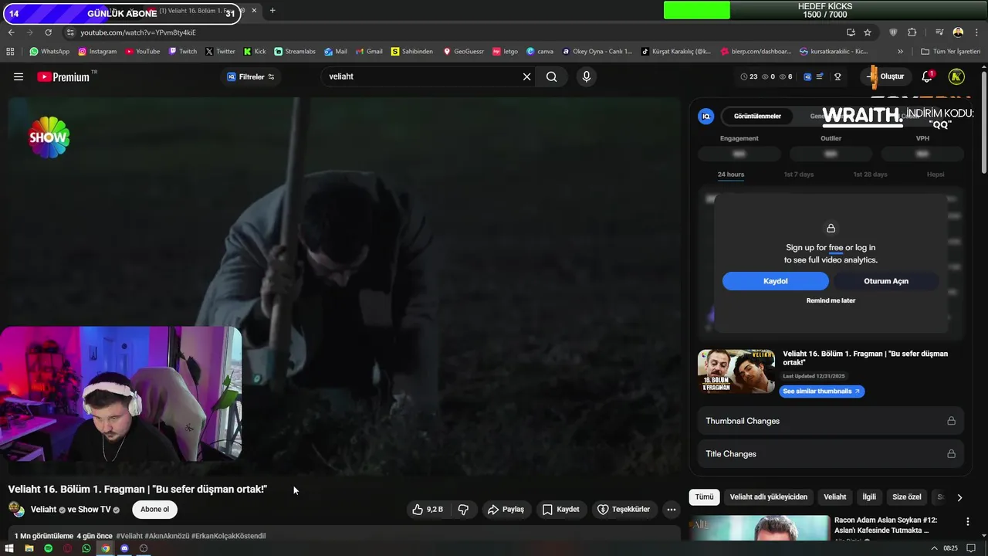
Task: Open Instagram bookmark
Action: coord(97,52)
